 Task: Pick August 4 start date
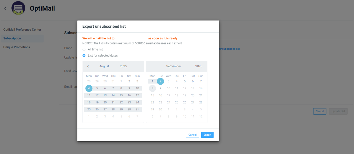(89, 88)
